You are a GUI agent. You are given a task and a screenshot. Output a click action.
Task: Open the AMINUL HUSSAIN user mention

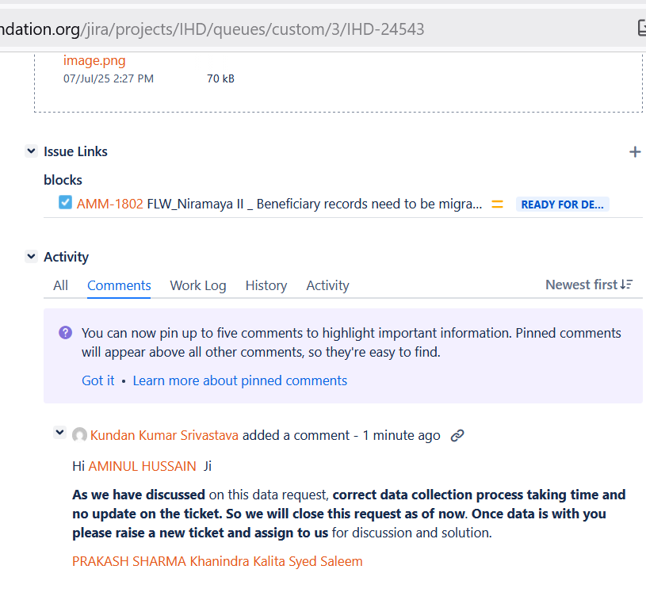tap(142, 466)
